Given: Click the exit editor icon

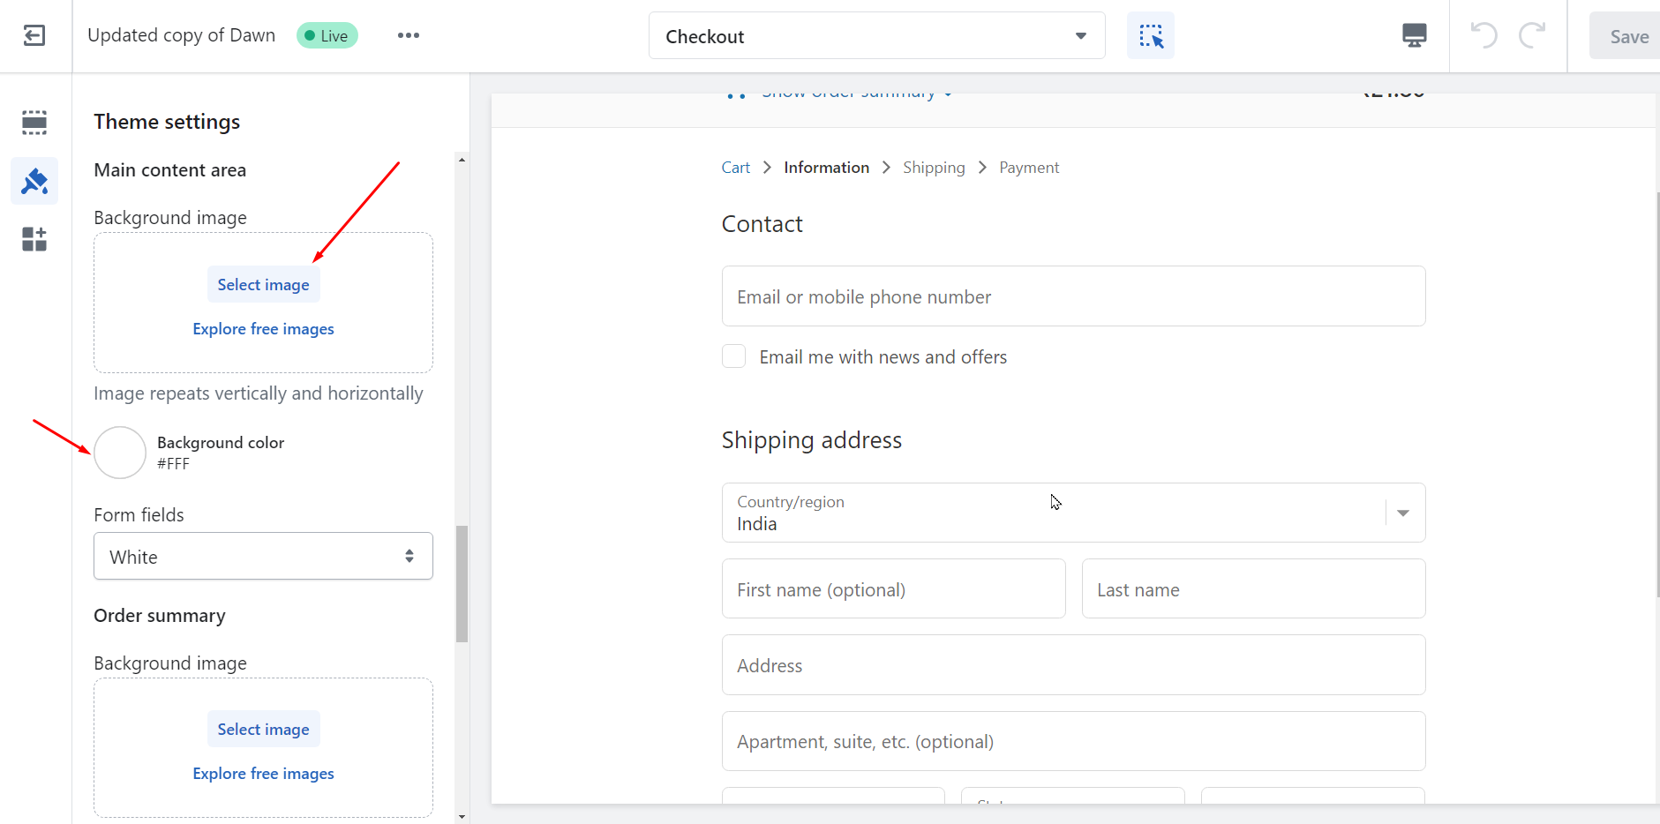Looking at the screenshot, I should (x=34, y=35).
